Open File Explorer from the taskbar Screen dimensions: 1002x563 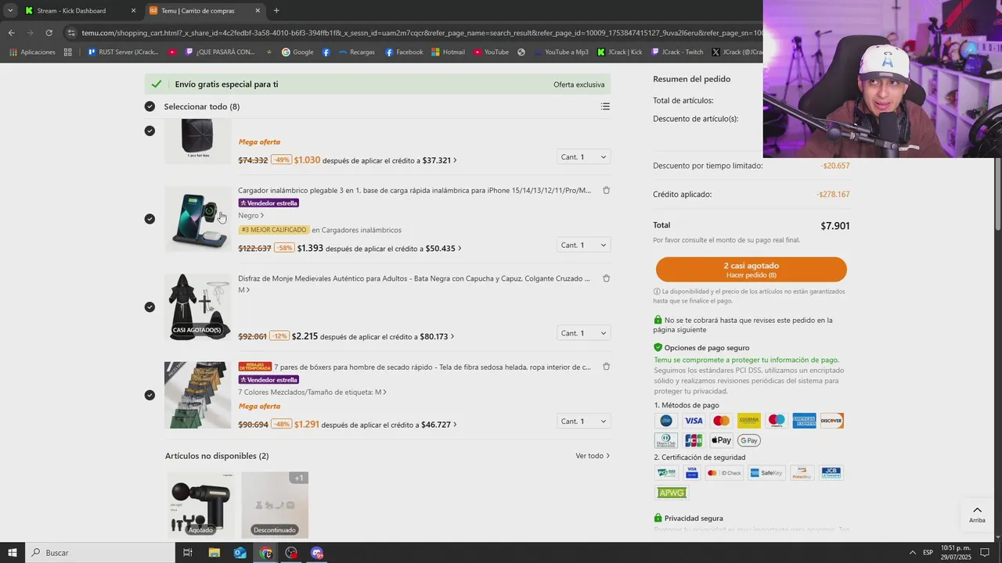214,553
